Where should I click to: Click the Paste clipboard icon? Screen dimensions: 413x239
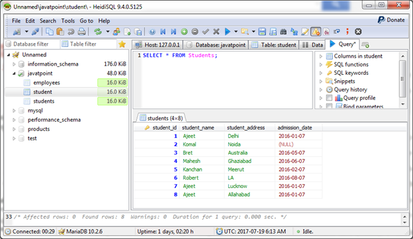click(x=60, y=32)
